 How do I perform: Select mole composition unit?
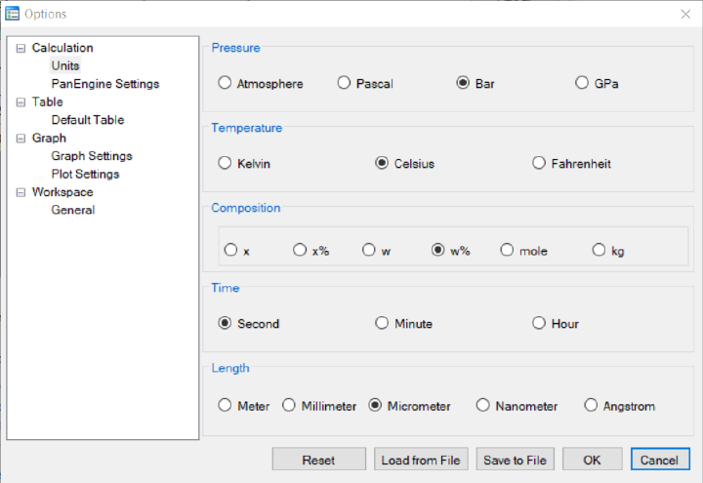(x=523, y=251)
